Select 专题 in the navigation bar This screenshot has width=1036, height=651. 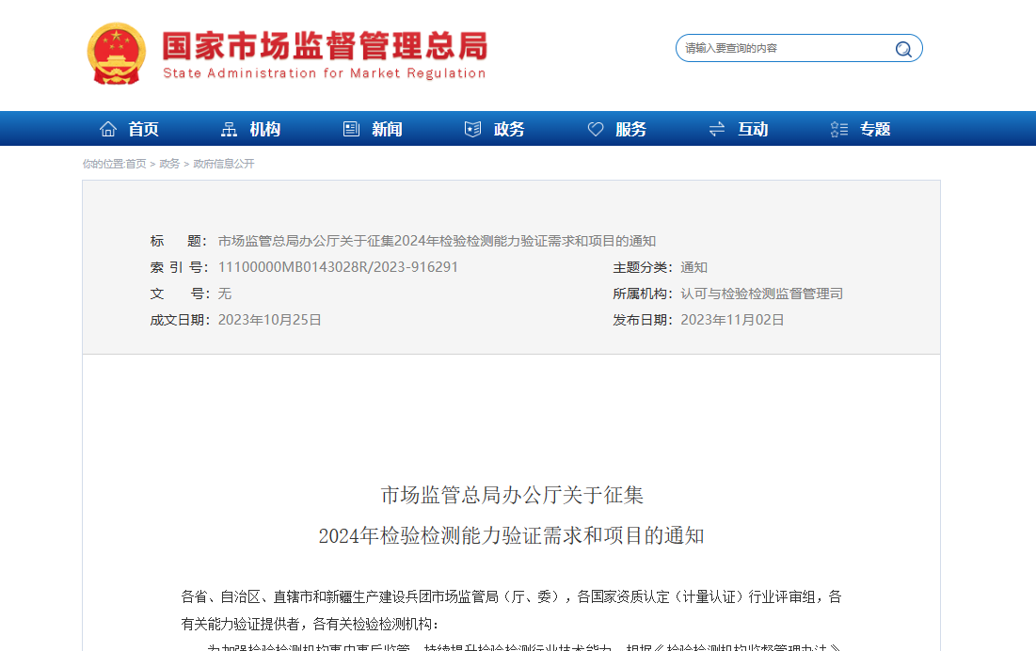pos(875,129)
